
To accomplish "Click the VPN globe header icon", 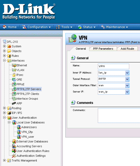I will coord(73,38).
